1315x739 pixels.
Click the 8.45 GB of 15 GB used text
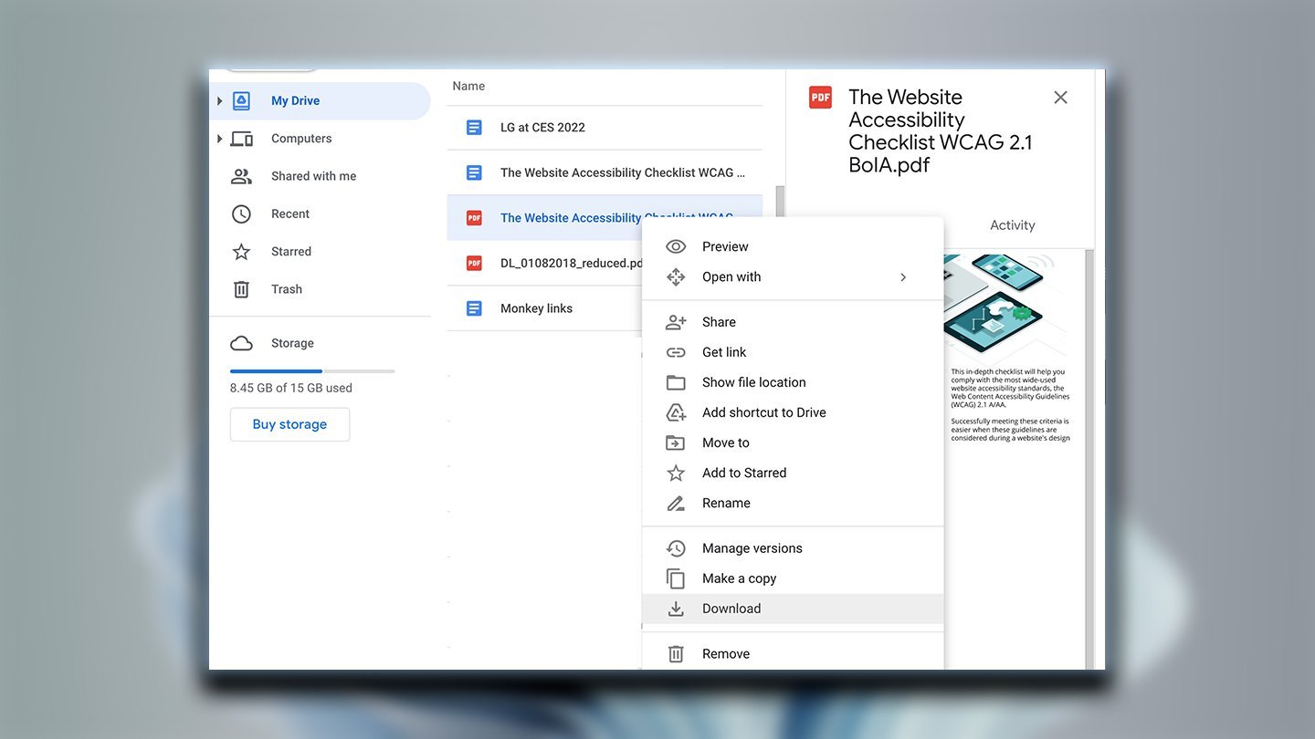291,388
